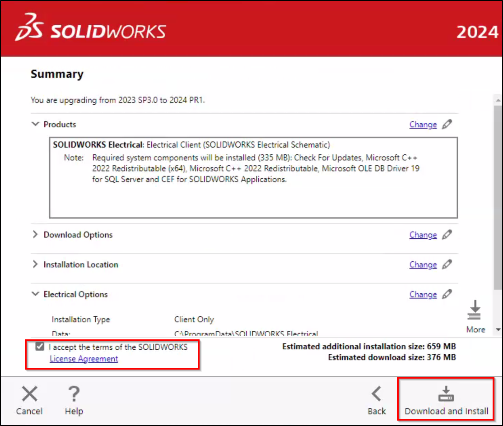Screen dimensions: 503x426
Task: Toggle the license terms acceptance checkbox
Action: [40, 347]
